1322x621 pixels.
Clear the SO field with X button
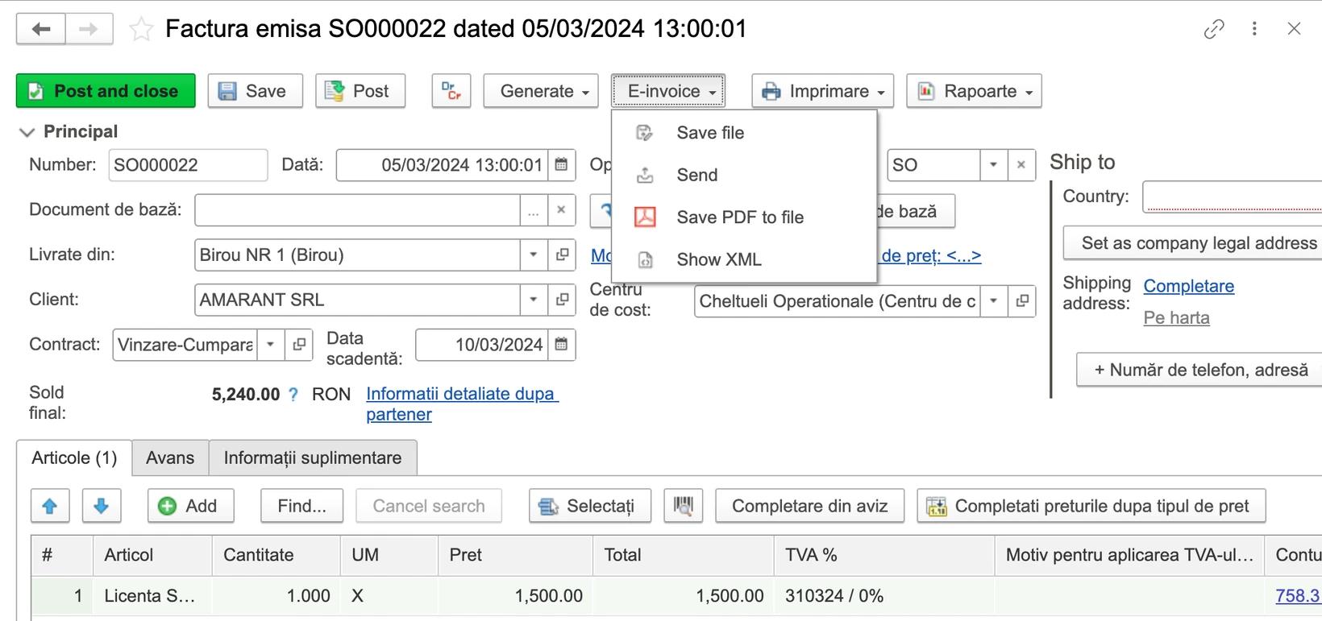pyautogui.click(x=1021, y=165)
